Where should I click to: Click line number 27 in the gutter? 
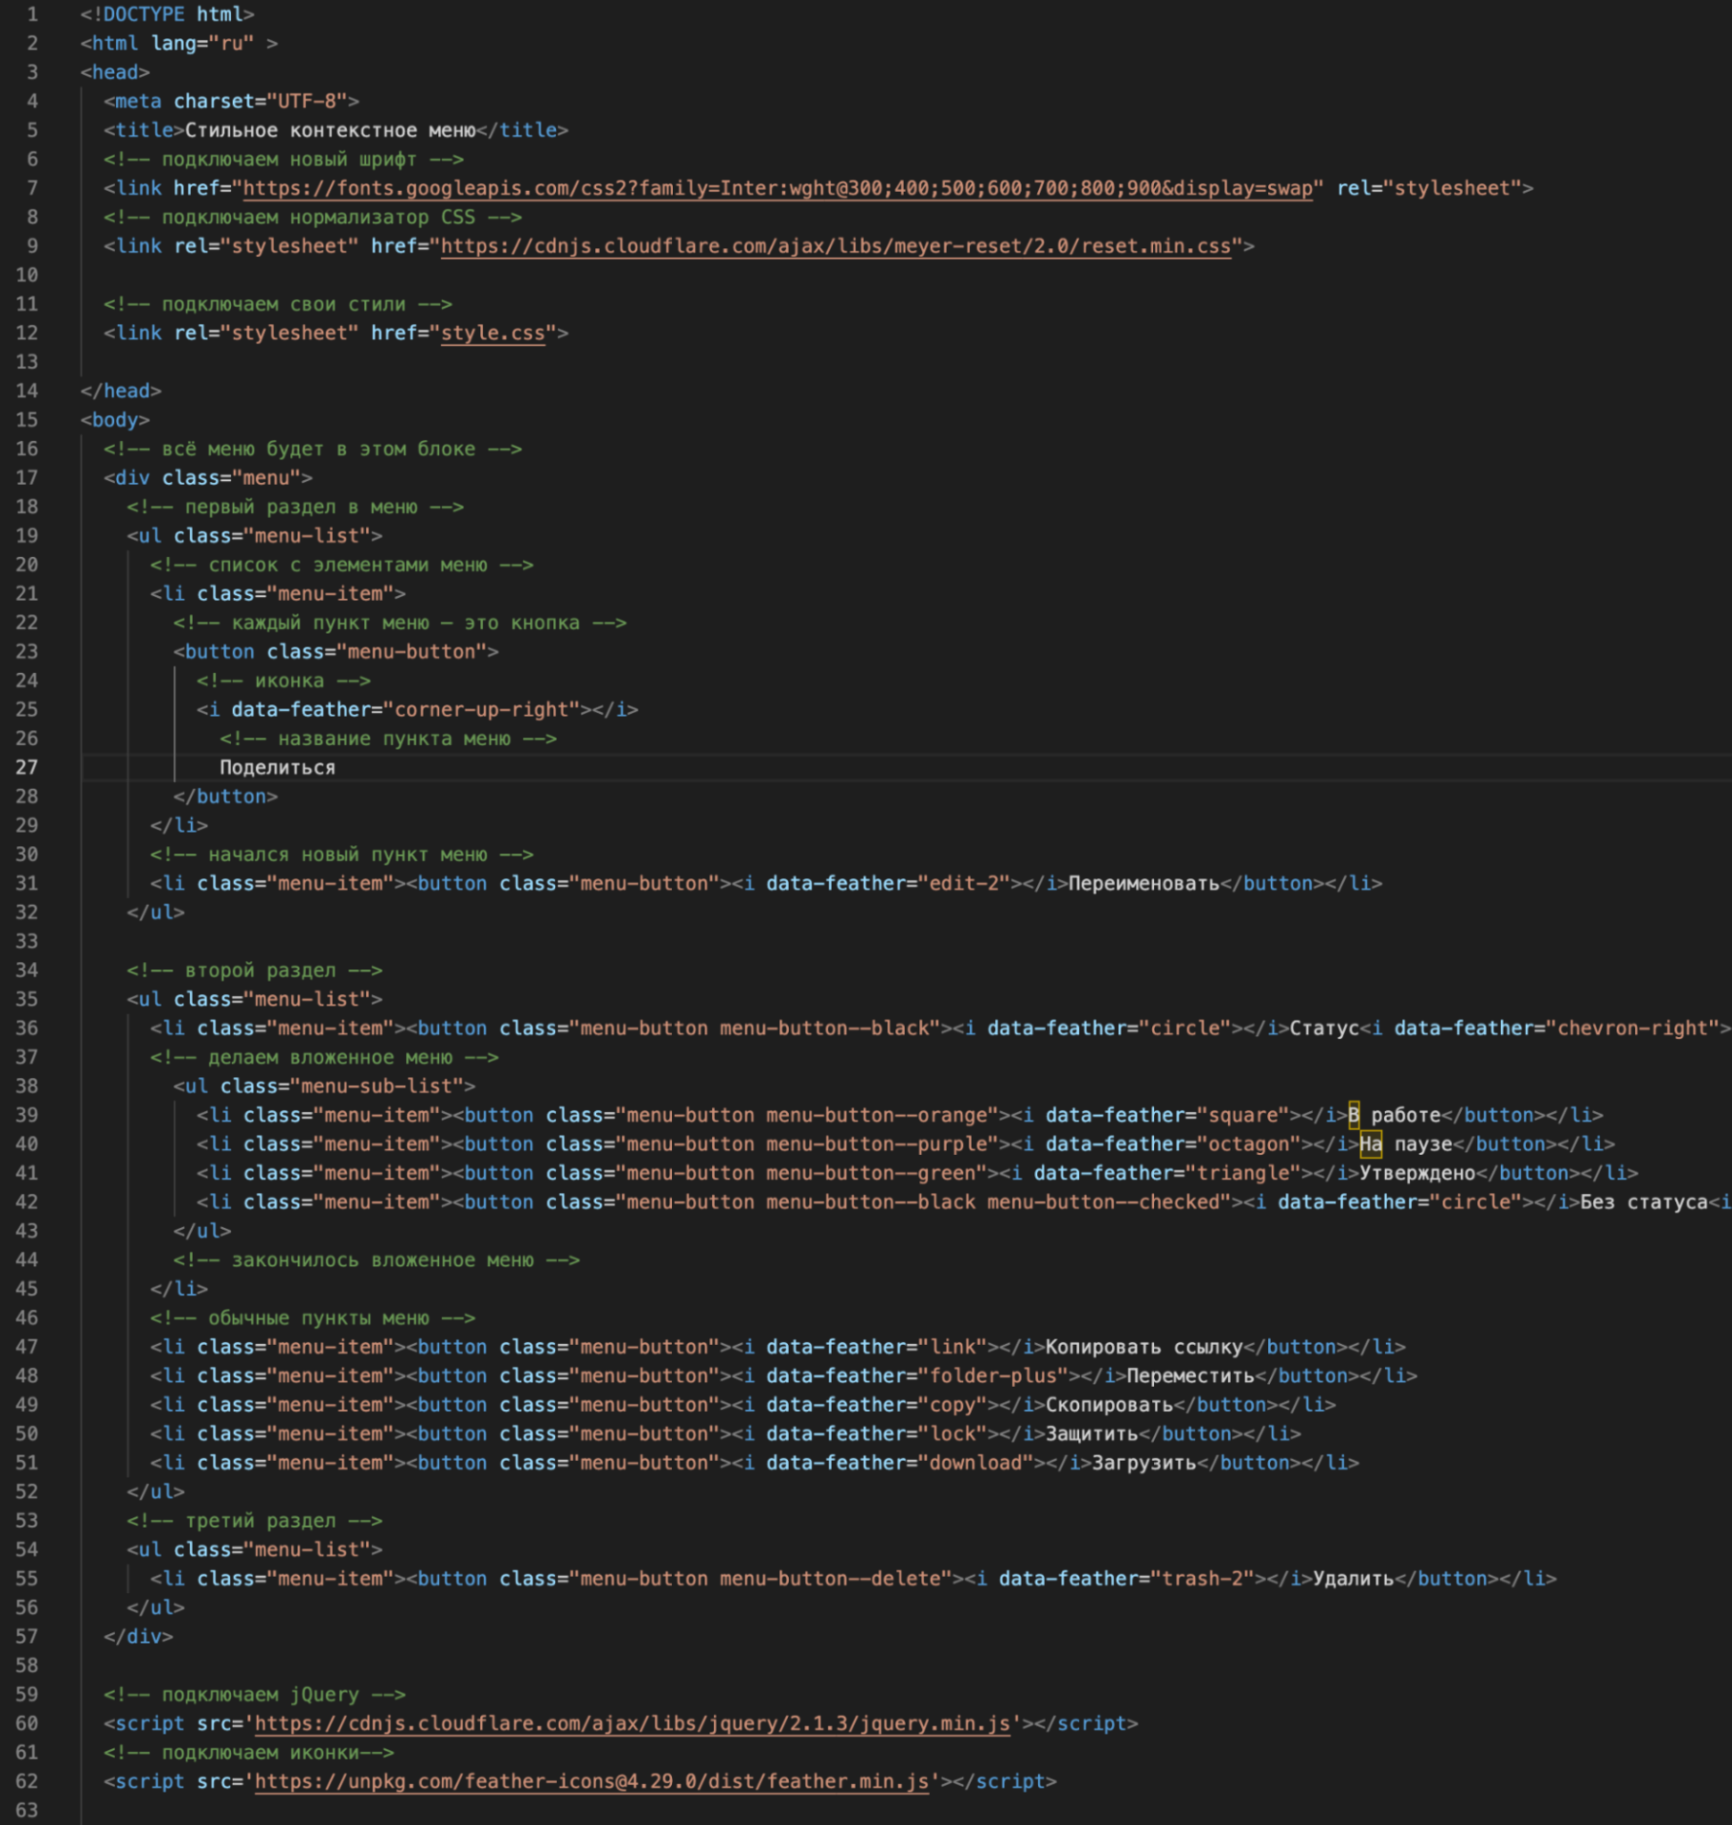tap(27, 767)
